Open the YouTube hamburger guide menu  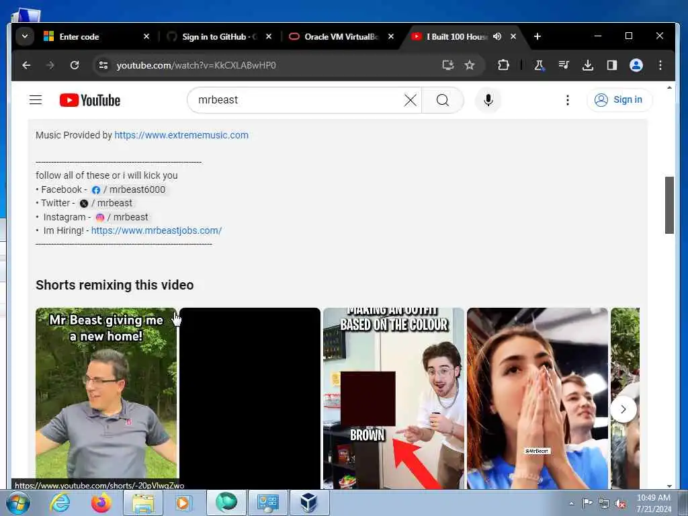[36, 100]
